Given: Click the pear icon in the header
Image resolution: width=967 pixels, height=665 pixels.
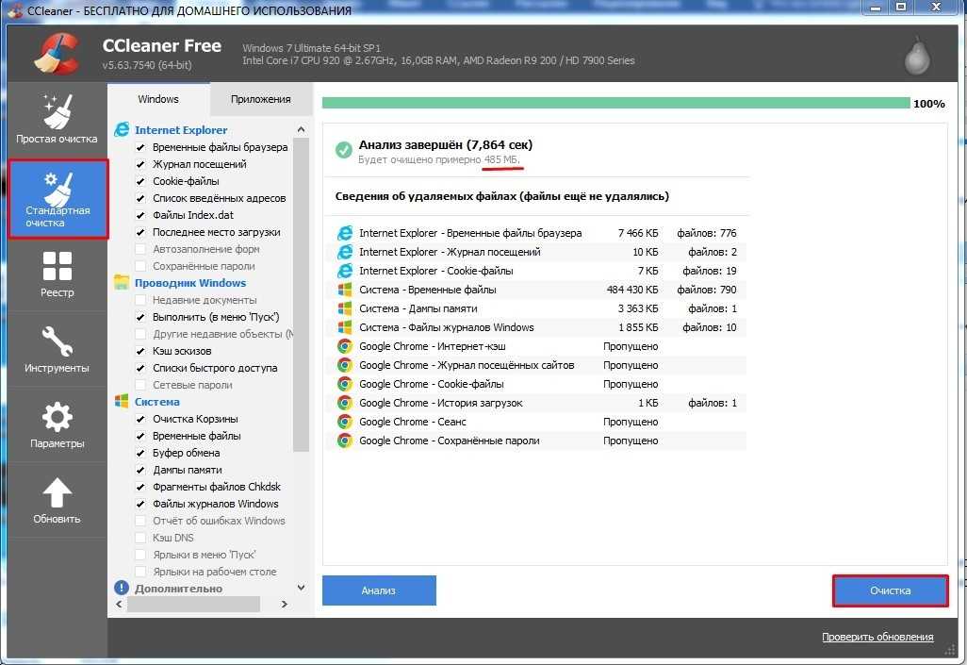Looking at the screenshot, I should click(x=916, y=57).
